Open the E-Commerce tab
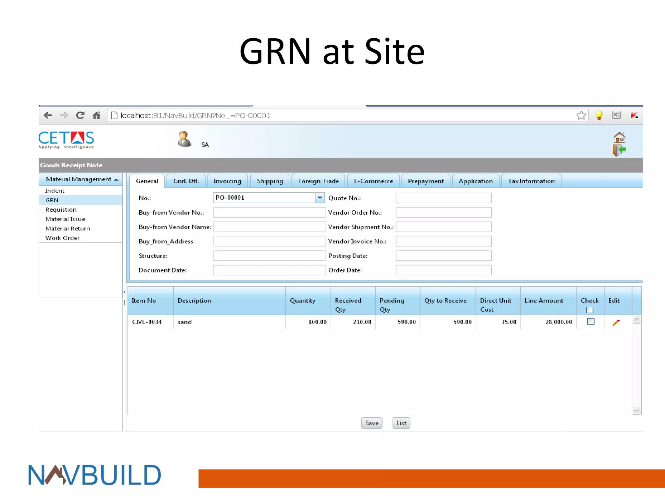The height and width of the screenshot is (498, 665). (x=373, y=181)
